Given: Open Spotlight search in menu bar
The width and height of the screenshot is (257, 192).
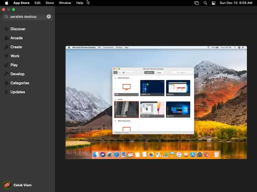Looking at the screenshot, I should point(205,3).
